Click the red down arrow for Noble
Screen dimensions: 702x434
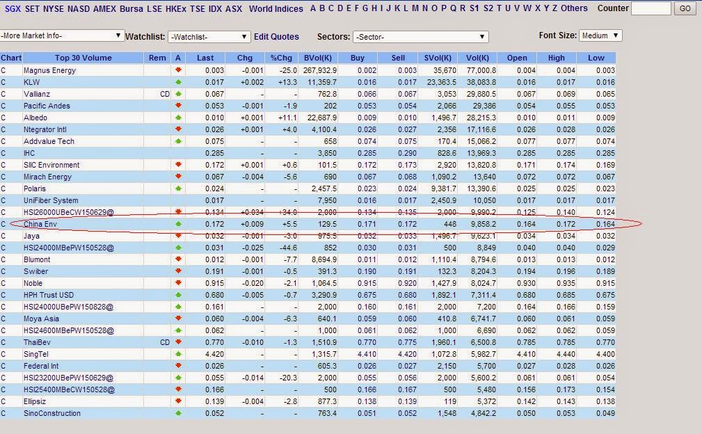click(x=178, y=283)
